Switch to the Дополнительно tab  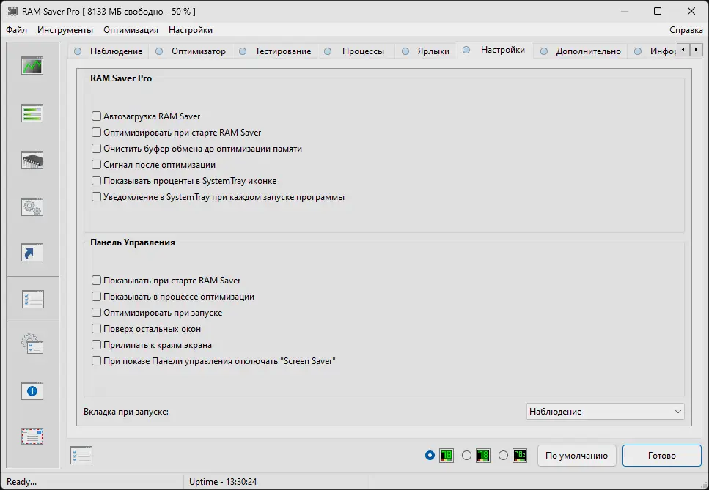(581, 51)
